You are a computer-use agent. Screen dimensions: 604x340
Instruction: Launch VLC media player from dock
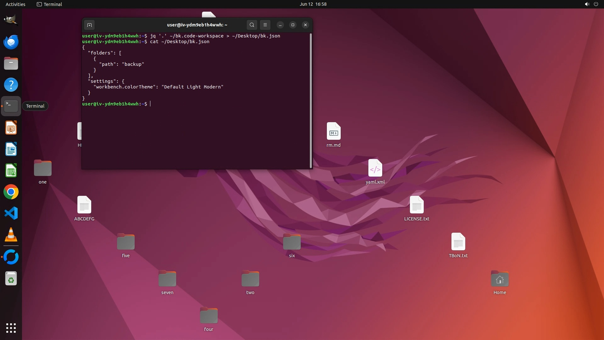(x=11, y=235)
